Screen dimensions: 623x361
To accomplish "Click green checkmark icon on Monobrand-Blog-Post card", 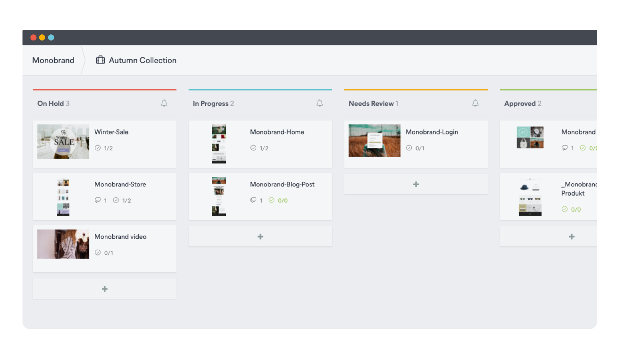I will (271, 200).
